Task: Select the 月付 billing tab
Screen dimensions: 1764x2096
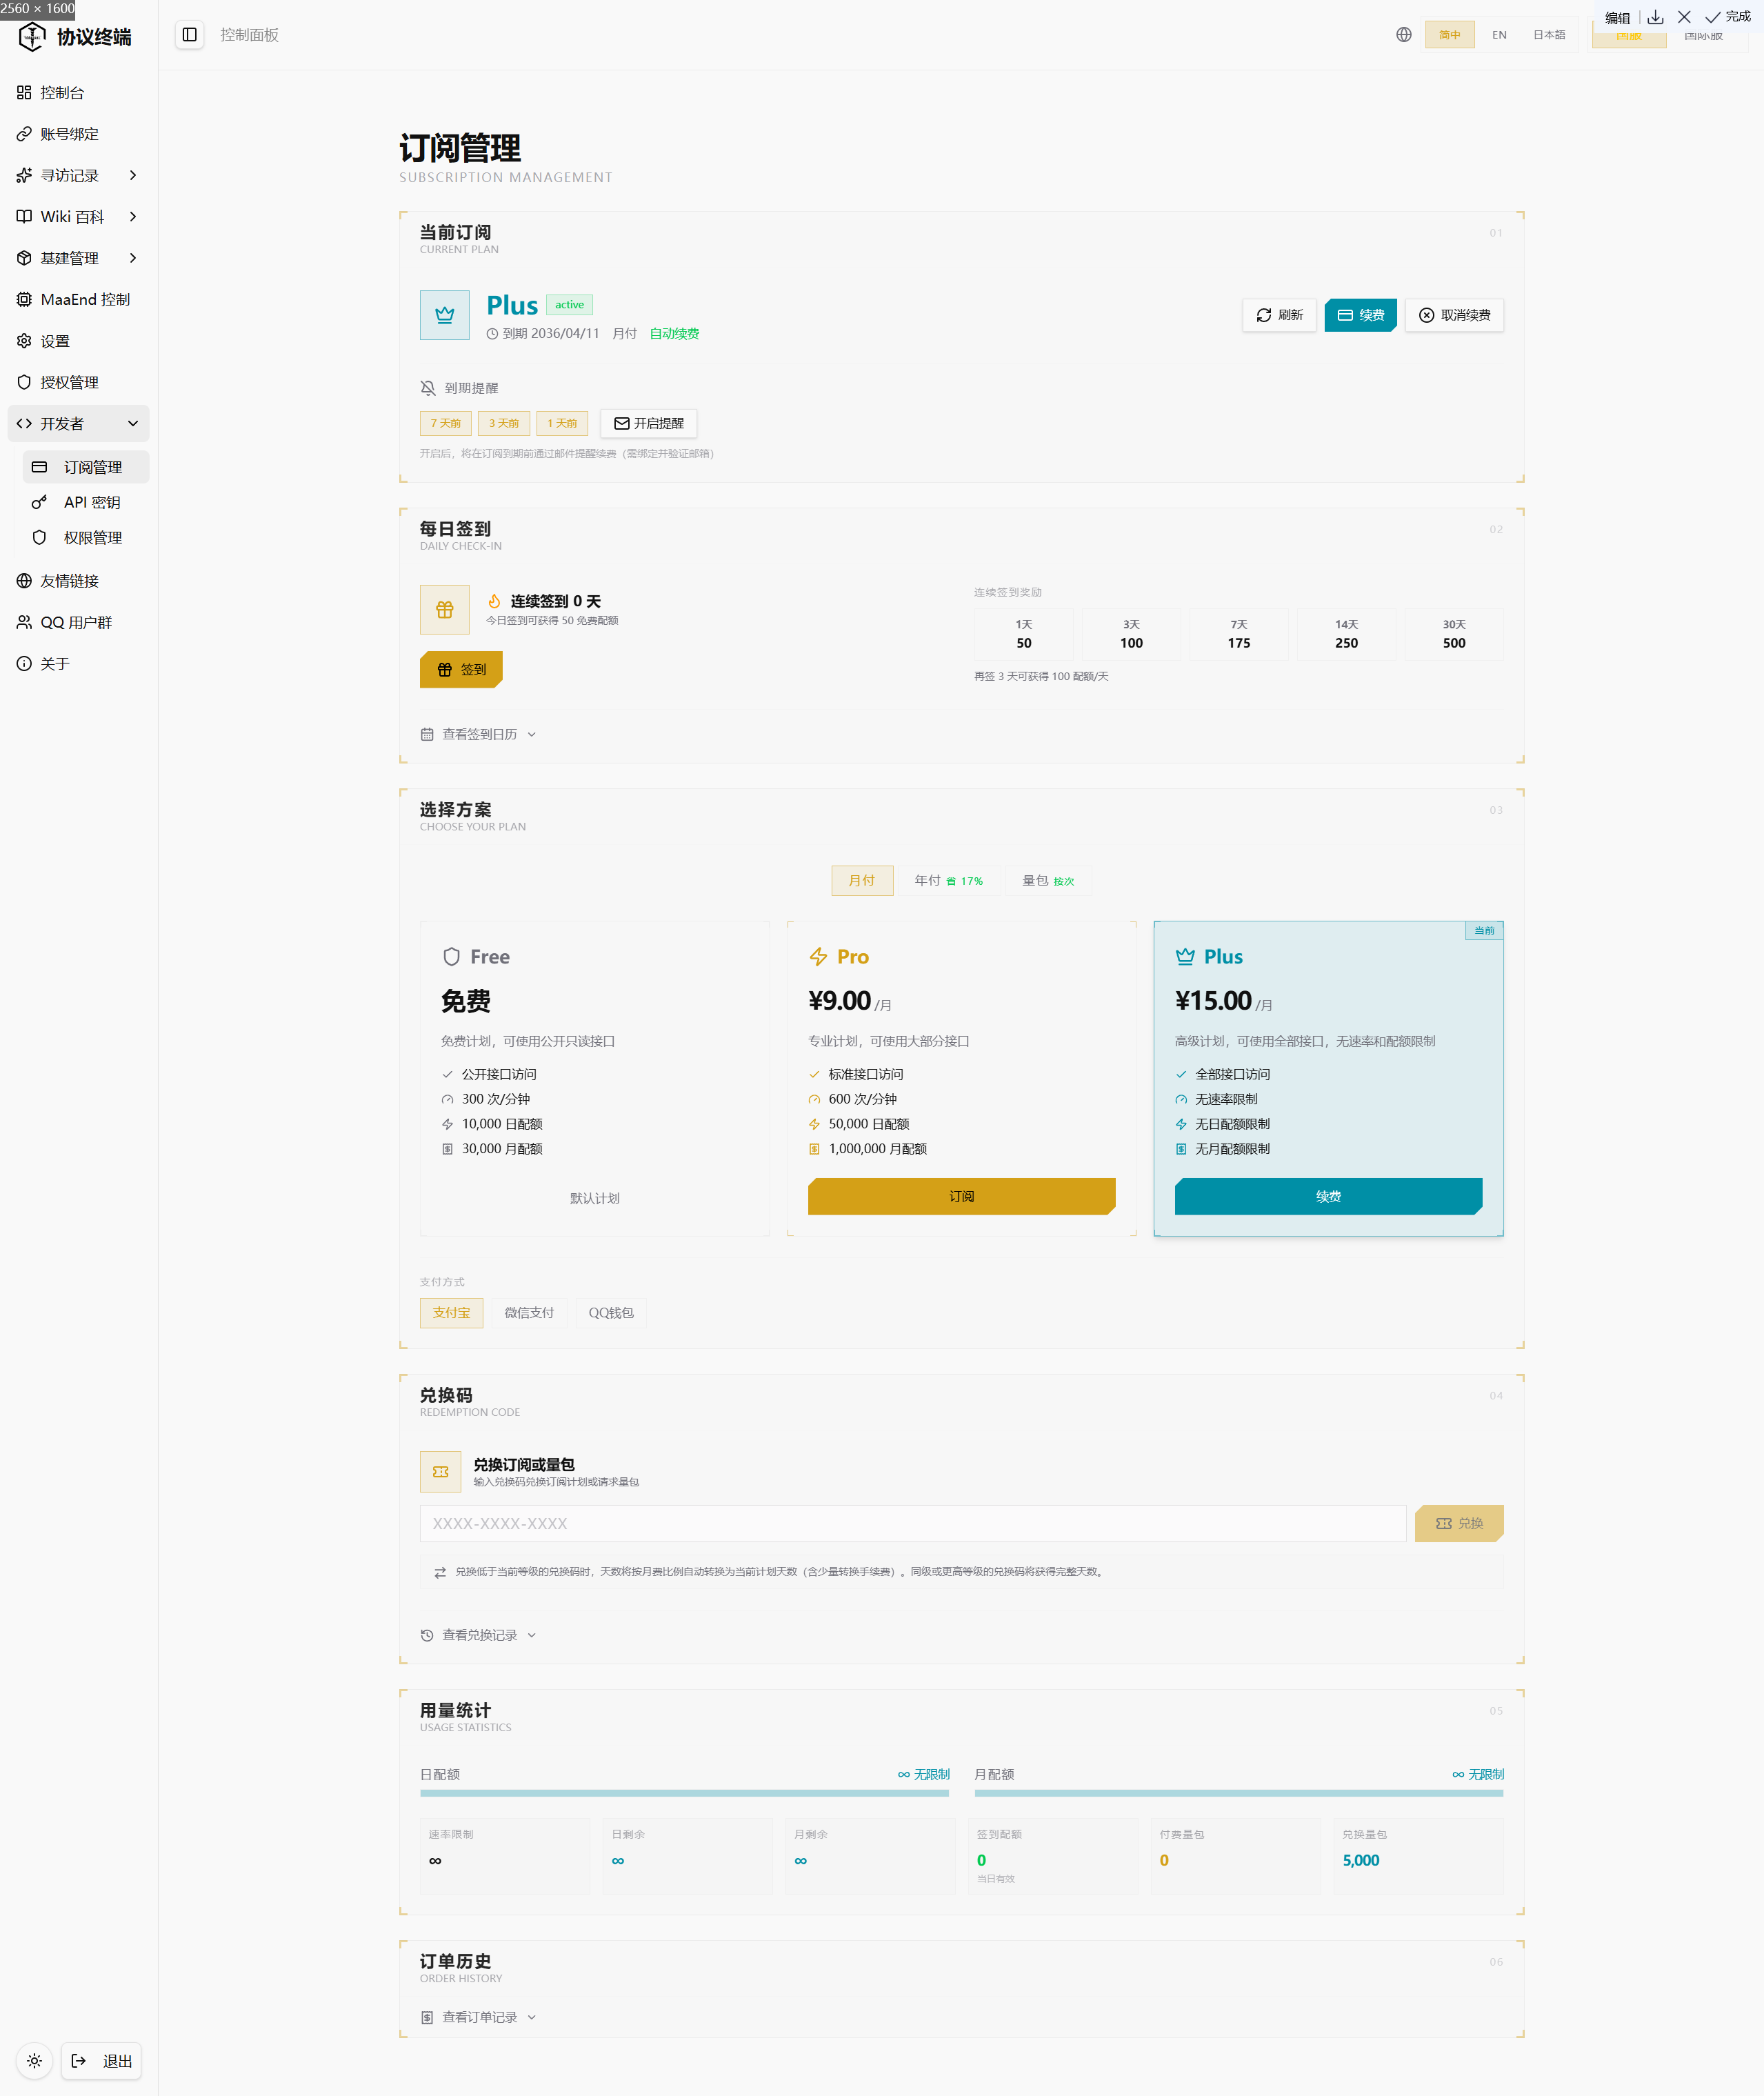Action: coord(862,880)
